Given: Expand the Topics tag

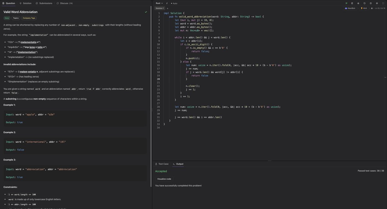Looking at the screenshot, I should [16, 18].
